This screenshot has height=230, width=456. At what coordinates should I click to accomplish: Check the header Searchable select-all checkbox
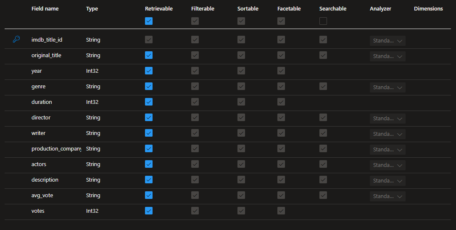point(323,21)
